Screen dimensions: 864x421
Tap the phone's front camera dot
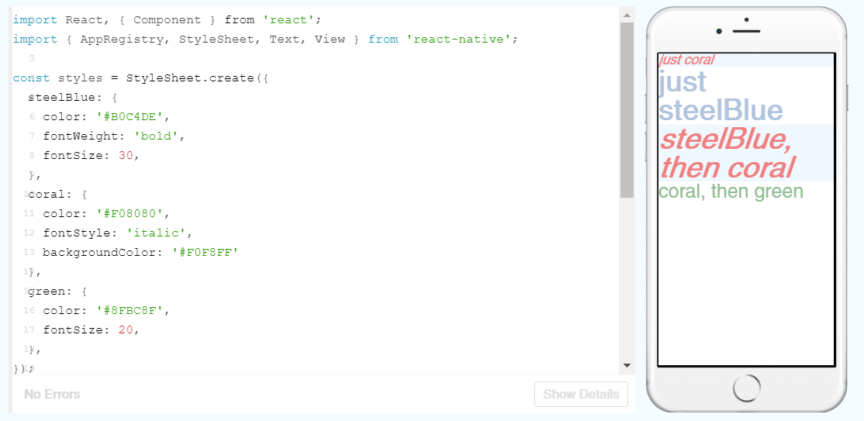click(x=720, y=32)
